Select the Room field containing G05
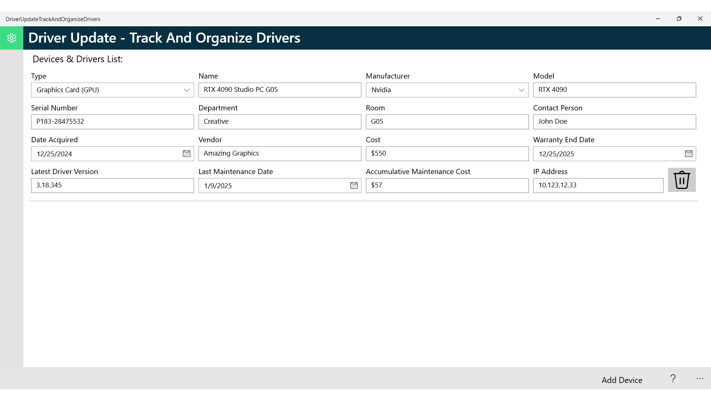711x400 pixels. (x=447, y=121)
